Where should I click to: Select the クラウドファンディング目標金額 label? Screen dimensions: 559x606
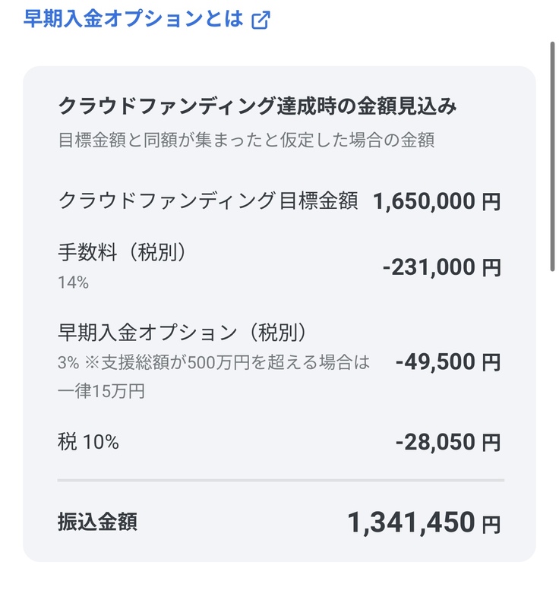click(x=208, y=201)
